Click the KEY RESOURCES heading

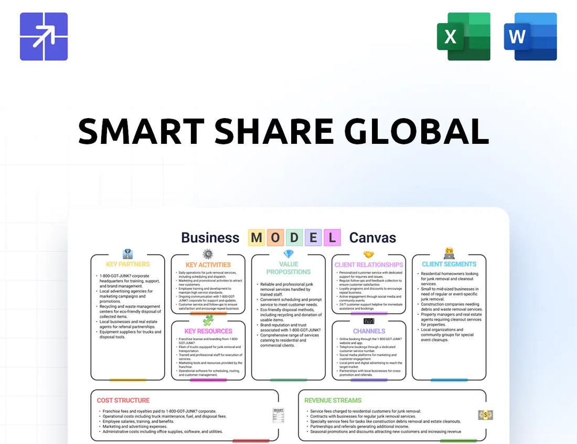coord(208,331)
